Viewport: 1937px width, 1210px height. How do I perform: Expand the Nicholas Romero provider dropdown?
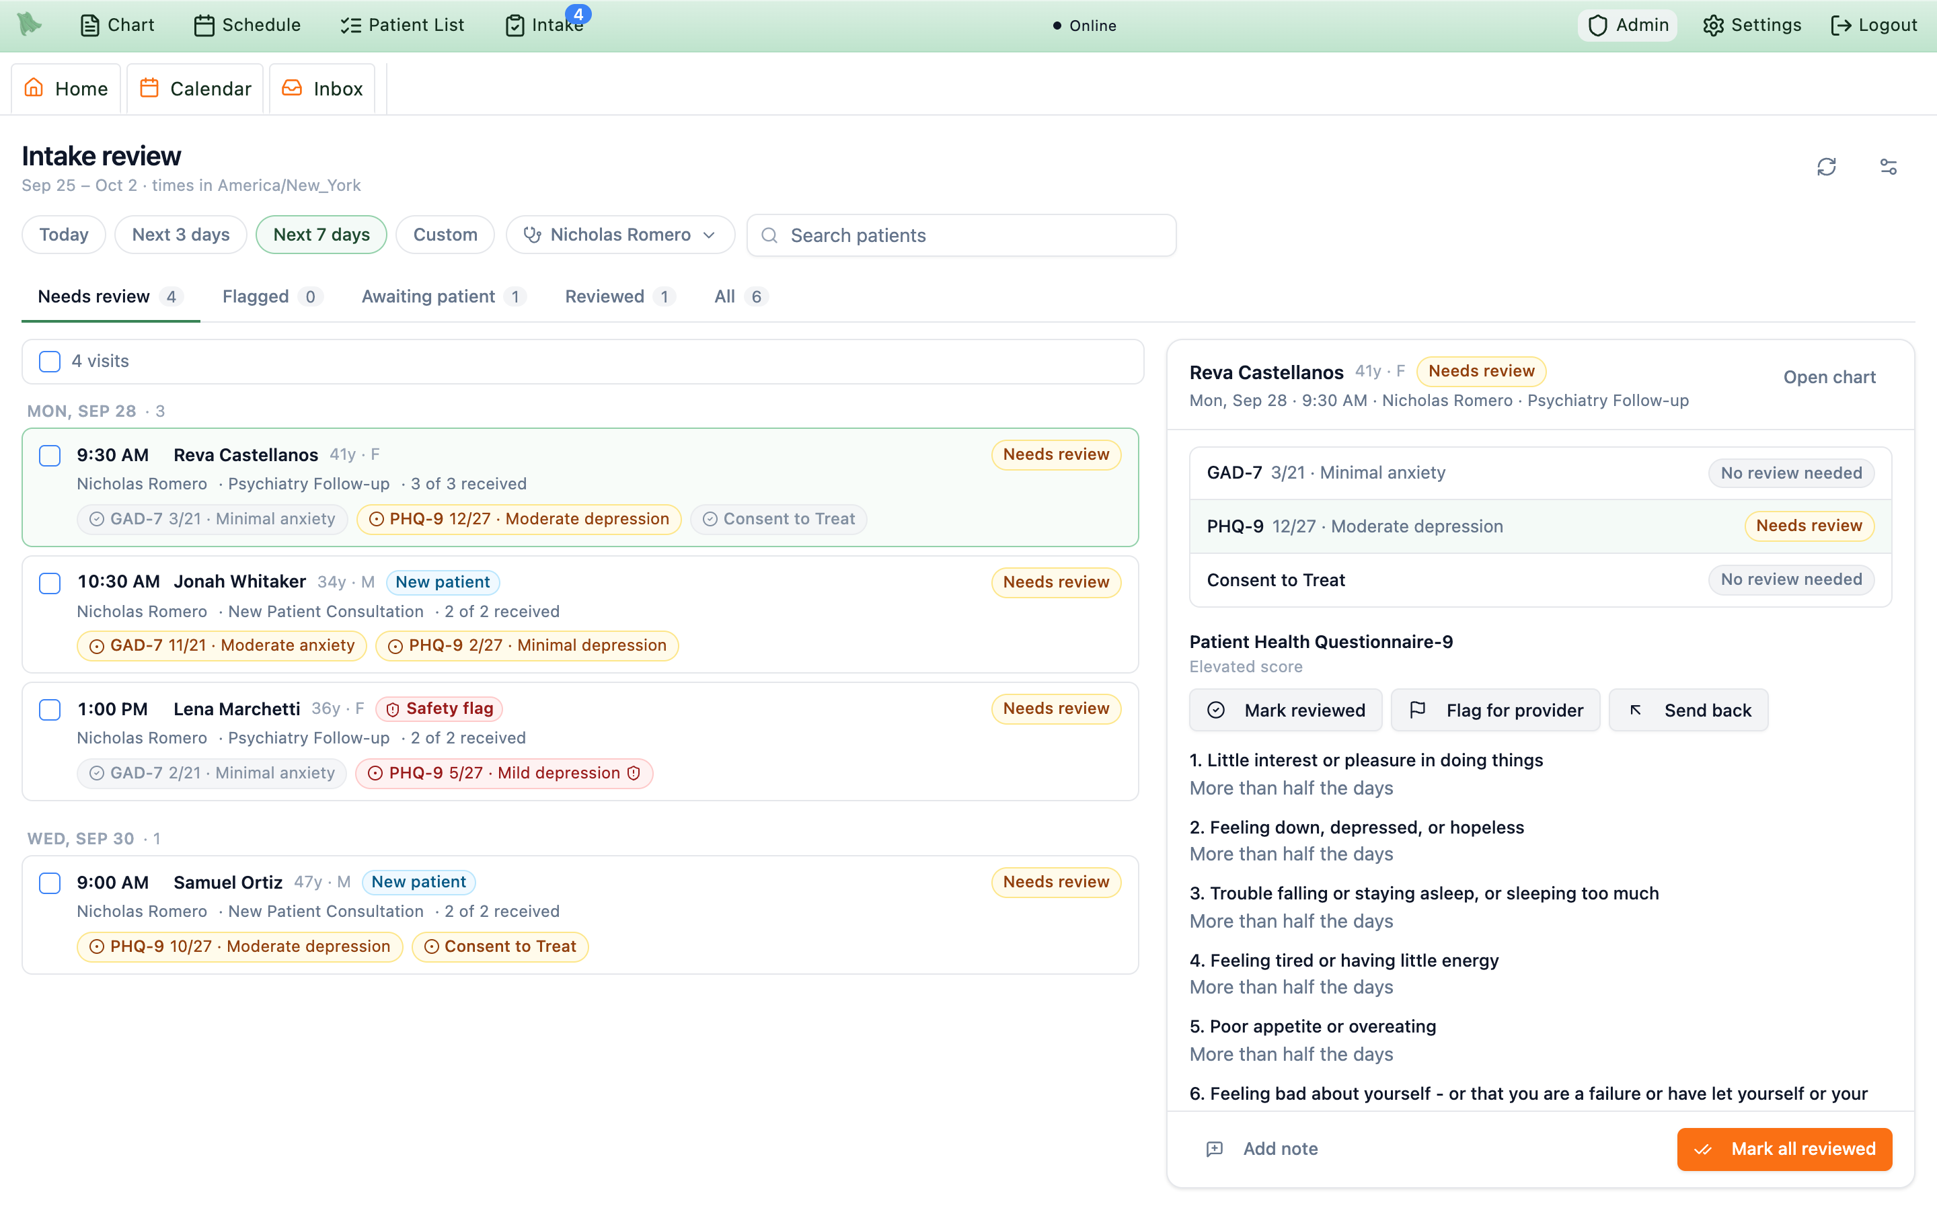620,235
